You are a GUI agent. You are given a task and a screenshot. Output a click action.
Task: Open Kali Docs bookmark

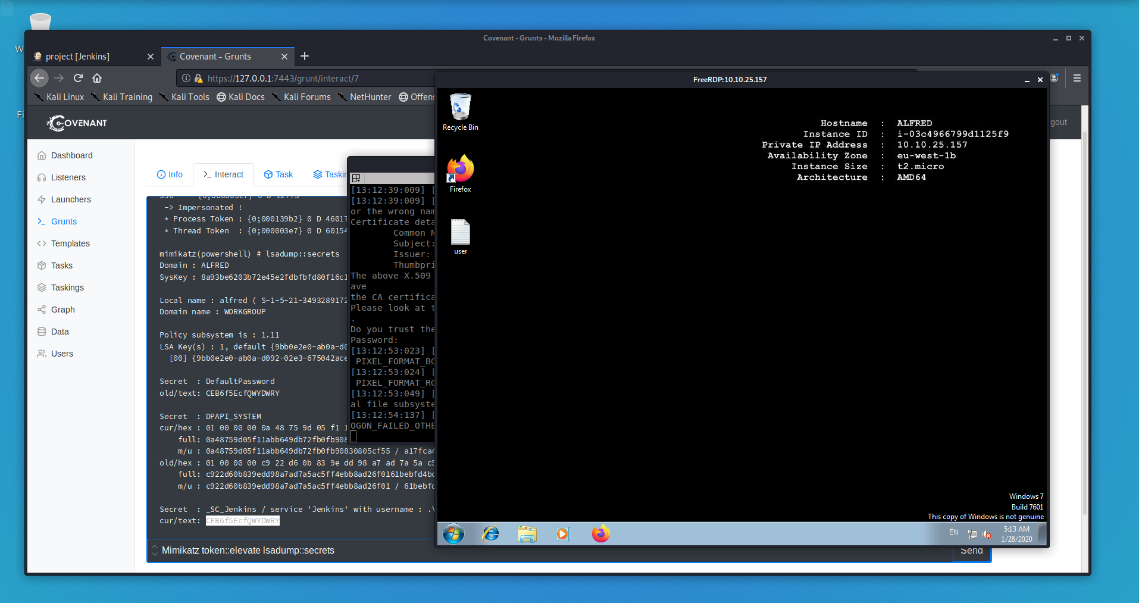point(240,97)
